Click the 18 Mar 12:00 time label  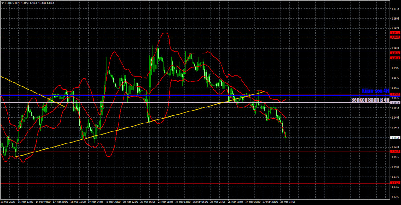(x=77, y=202)
